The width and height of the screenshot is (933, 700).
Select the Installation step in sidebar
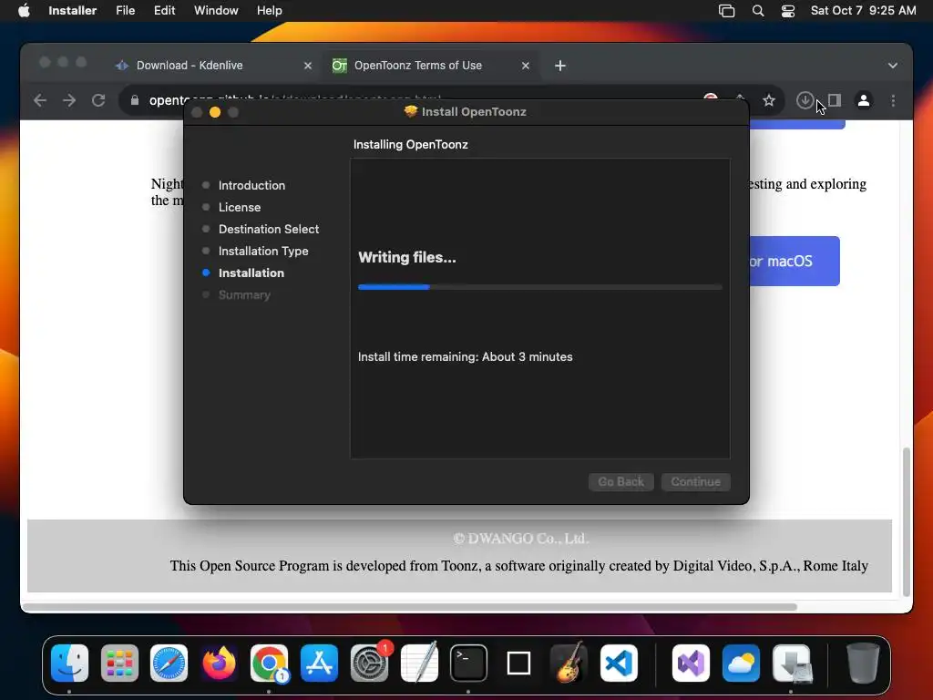(251, 273)
